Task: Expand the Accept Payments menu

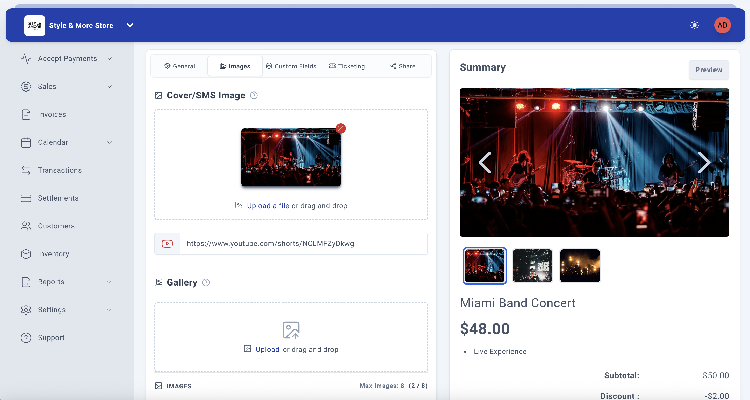Action: coord(67,59)
